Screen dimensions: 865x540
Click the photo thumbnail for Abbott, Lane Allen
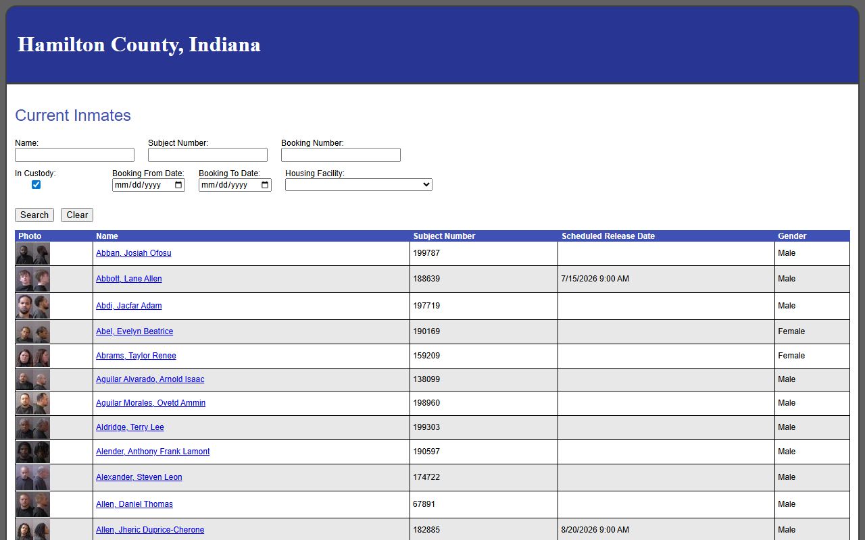coord(33,279)
